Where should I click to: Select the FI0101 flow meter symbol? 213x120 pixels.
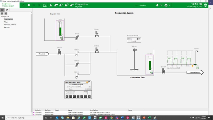pyautogui.click(x=196, y=58)
